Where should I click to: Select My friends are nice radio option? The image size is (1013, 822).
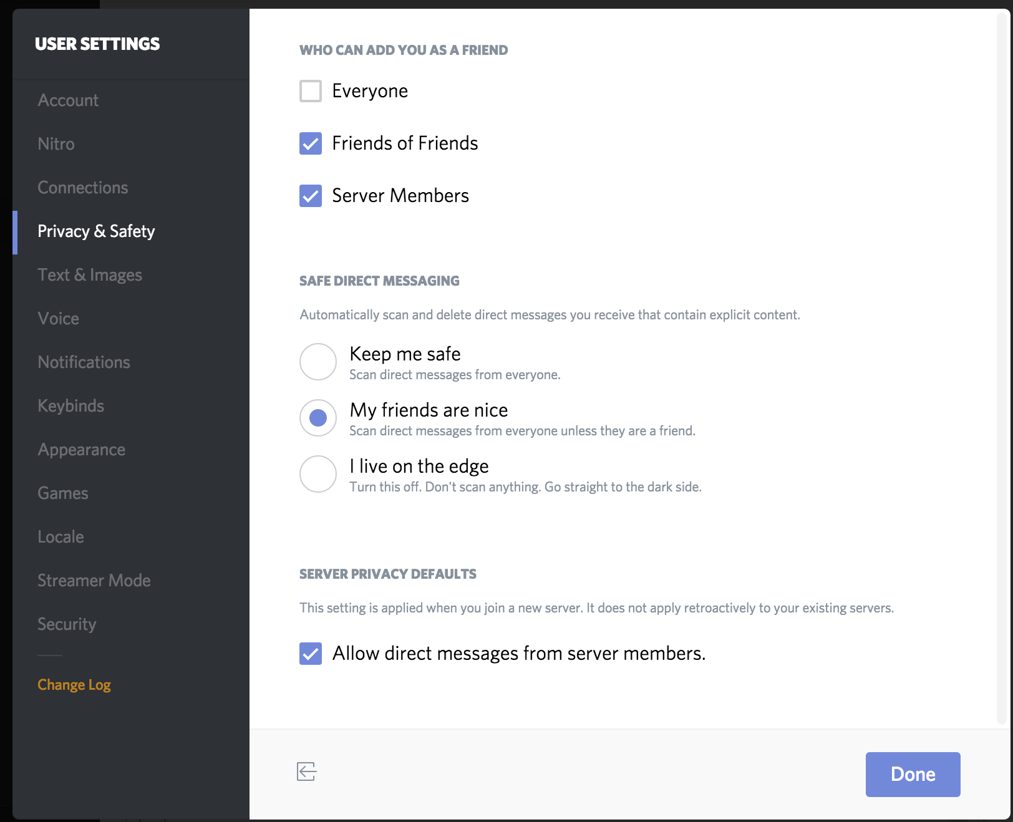[x=318, y=418]
